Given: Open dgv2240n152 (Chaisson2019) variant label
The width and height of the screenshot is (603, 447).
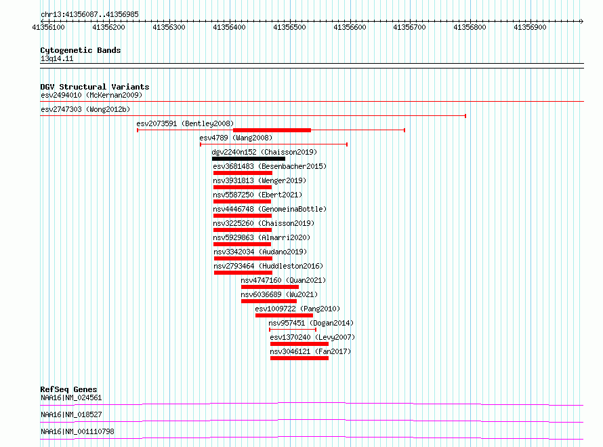Looking at the screenshot, I should 265,152.
